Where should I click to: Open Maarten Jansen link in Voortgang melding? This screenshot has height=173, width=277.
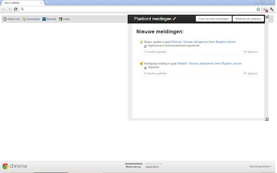click(232, 64)
